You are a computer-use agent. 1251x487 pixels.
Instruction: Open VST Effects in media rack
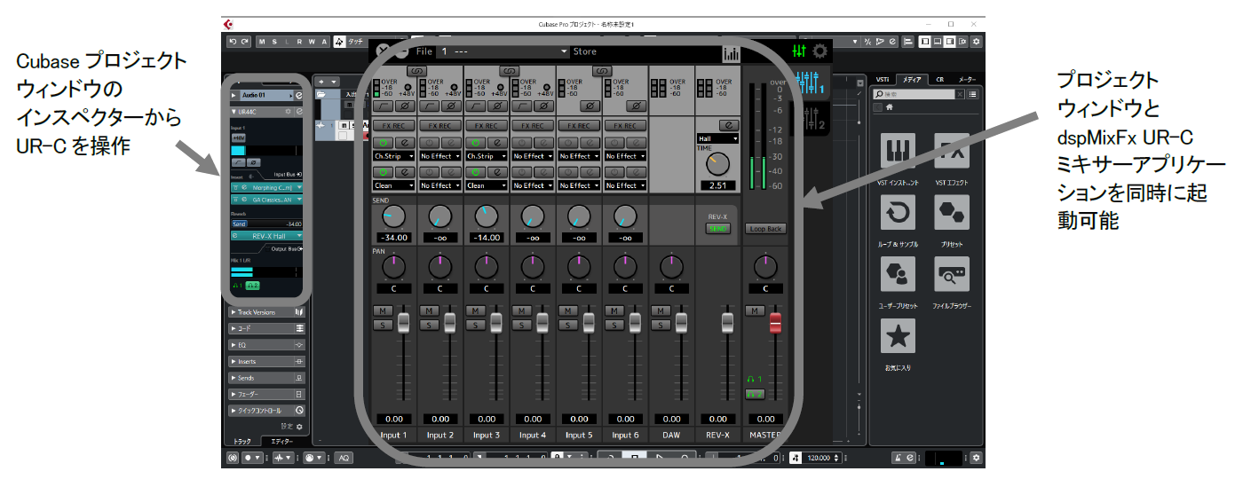point(952,153)
